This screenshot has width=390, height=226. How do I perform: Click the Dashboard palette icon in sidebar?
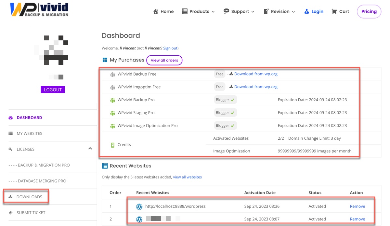pyautogui.click(x=10, y=118)
